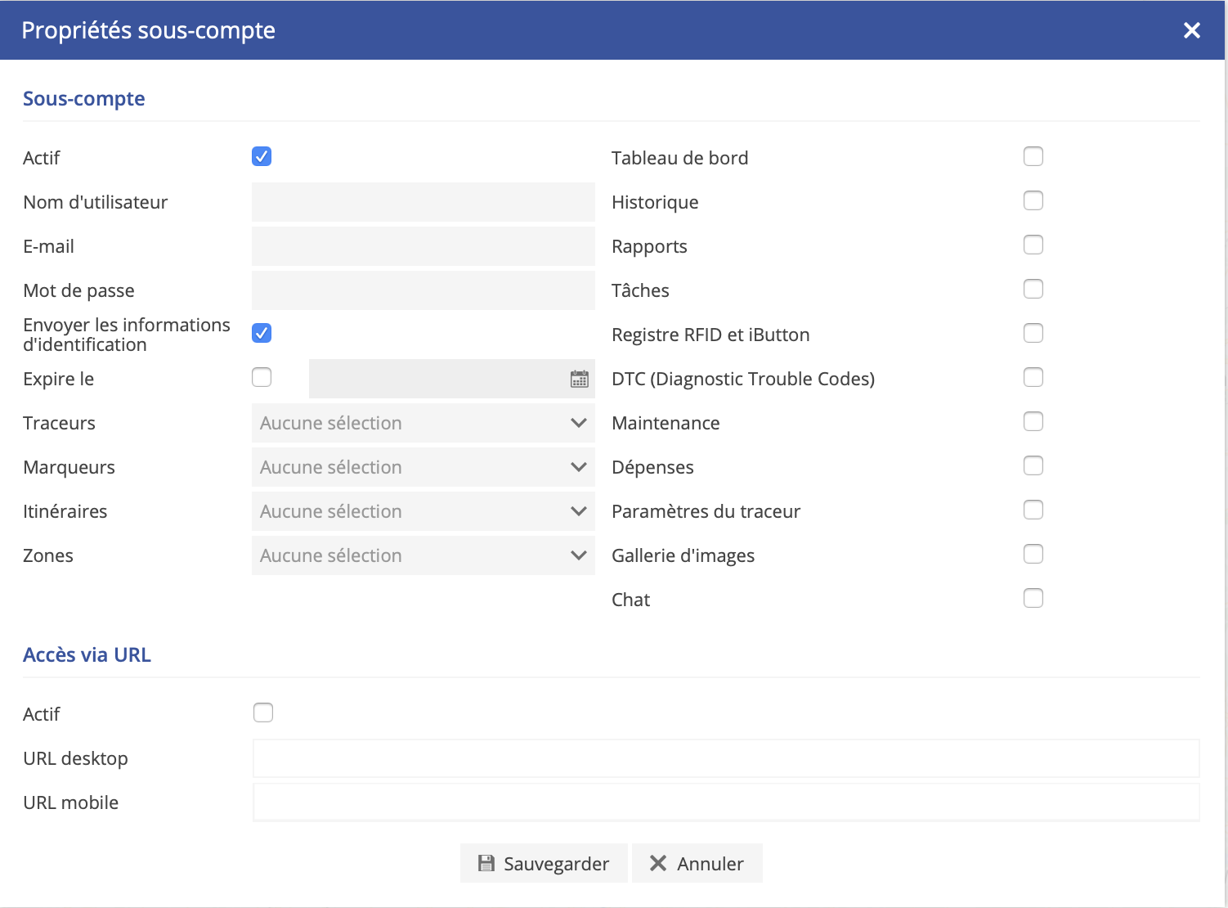Uncheck the sub-account Actif checkbox

pyautogui.click(x=262, y=156)
